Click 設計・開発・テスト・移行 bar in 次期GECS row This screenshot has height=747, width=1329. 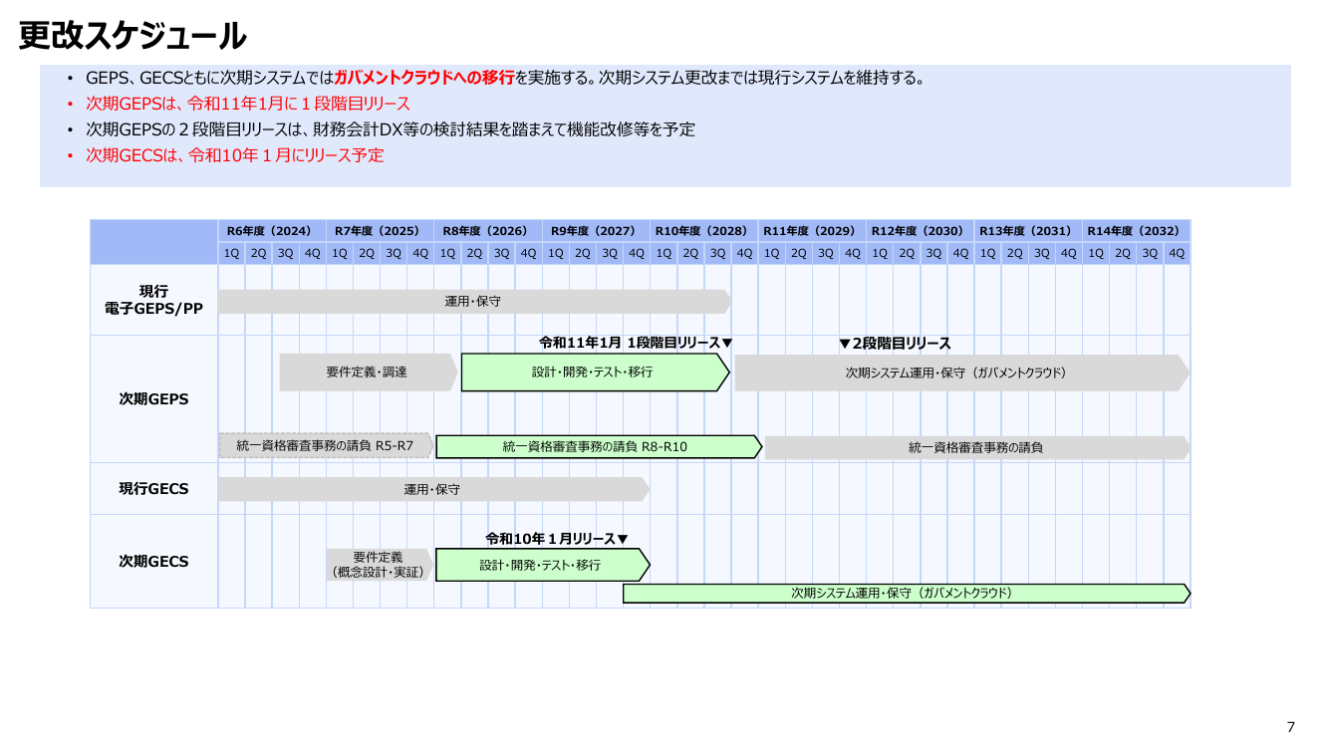coord(542,565)
